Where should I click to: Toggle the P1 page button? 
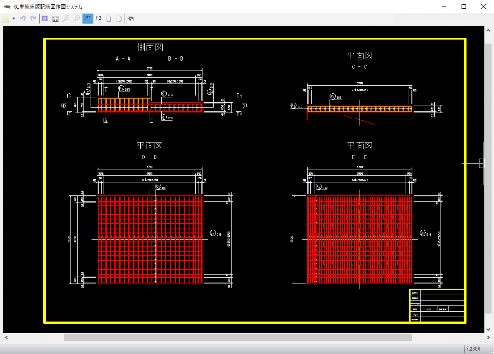(x=88, y=19)
